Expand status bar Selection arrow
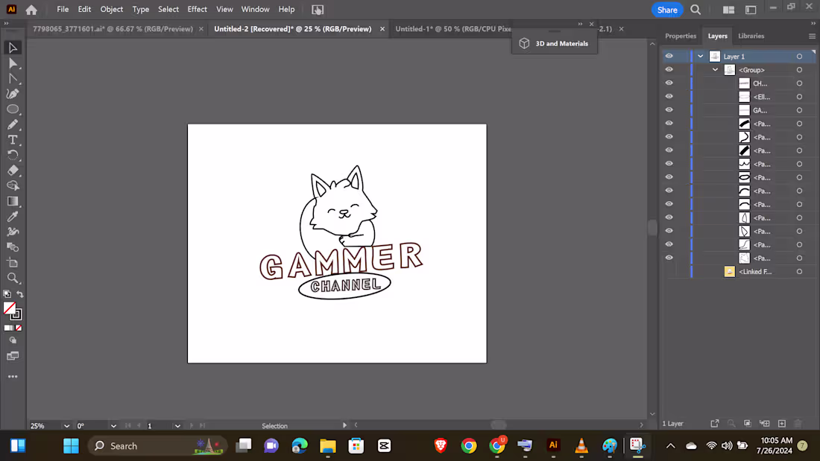 click(x=344, y=425)
